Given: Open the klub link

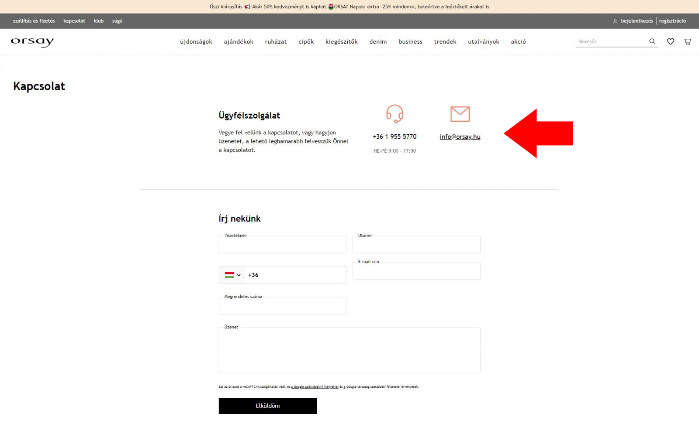Looking at the screenshot, I should tap(99, 21).
